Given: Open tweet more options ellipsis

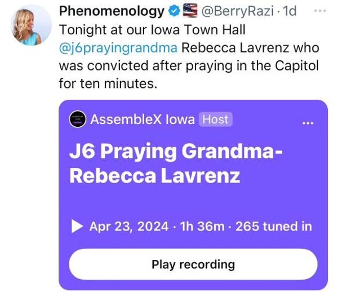Looking at the screenshot, I should [319, 11].
